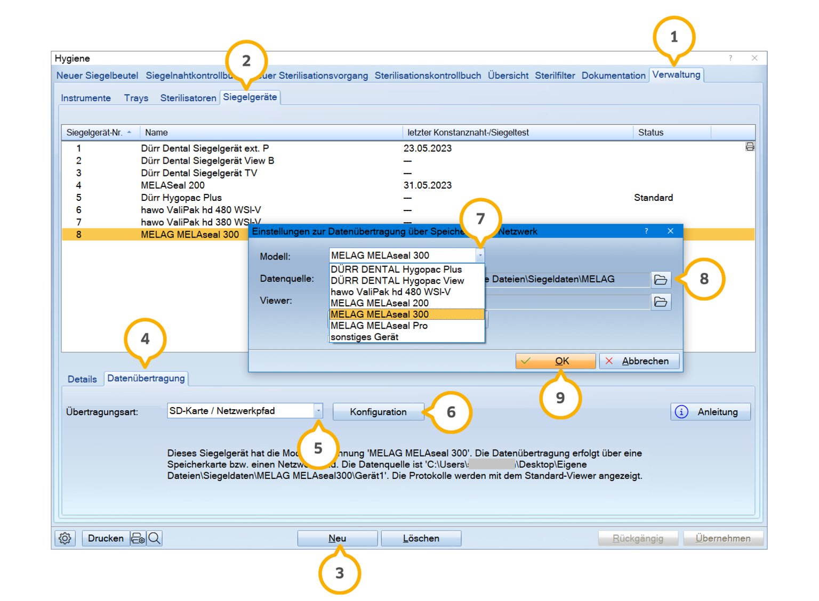Image resolution: width=819 pixels, height=601 pixels.
Task: Select DÜRR DENTAL Hygopac View option
Action: coord(397,281)
